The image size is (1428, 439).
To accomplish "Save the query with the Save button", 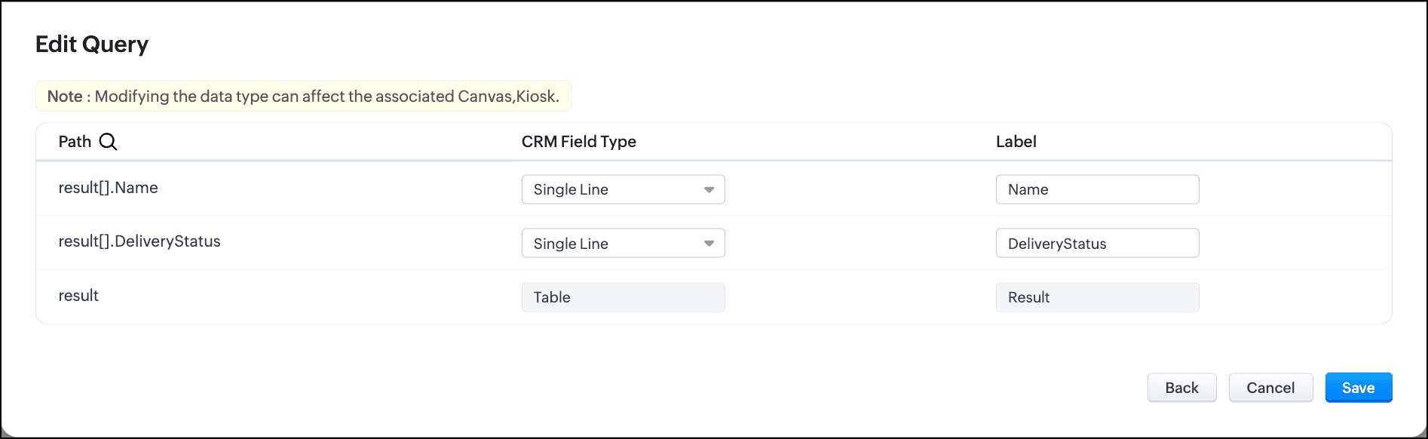I will 1358,388.
